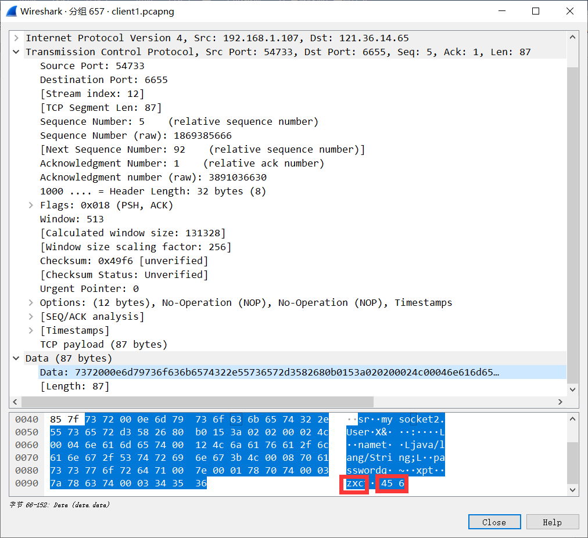Expand the Options (12 bytes) row
588x538 pixels.
click(31, 303)
